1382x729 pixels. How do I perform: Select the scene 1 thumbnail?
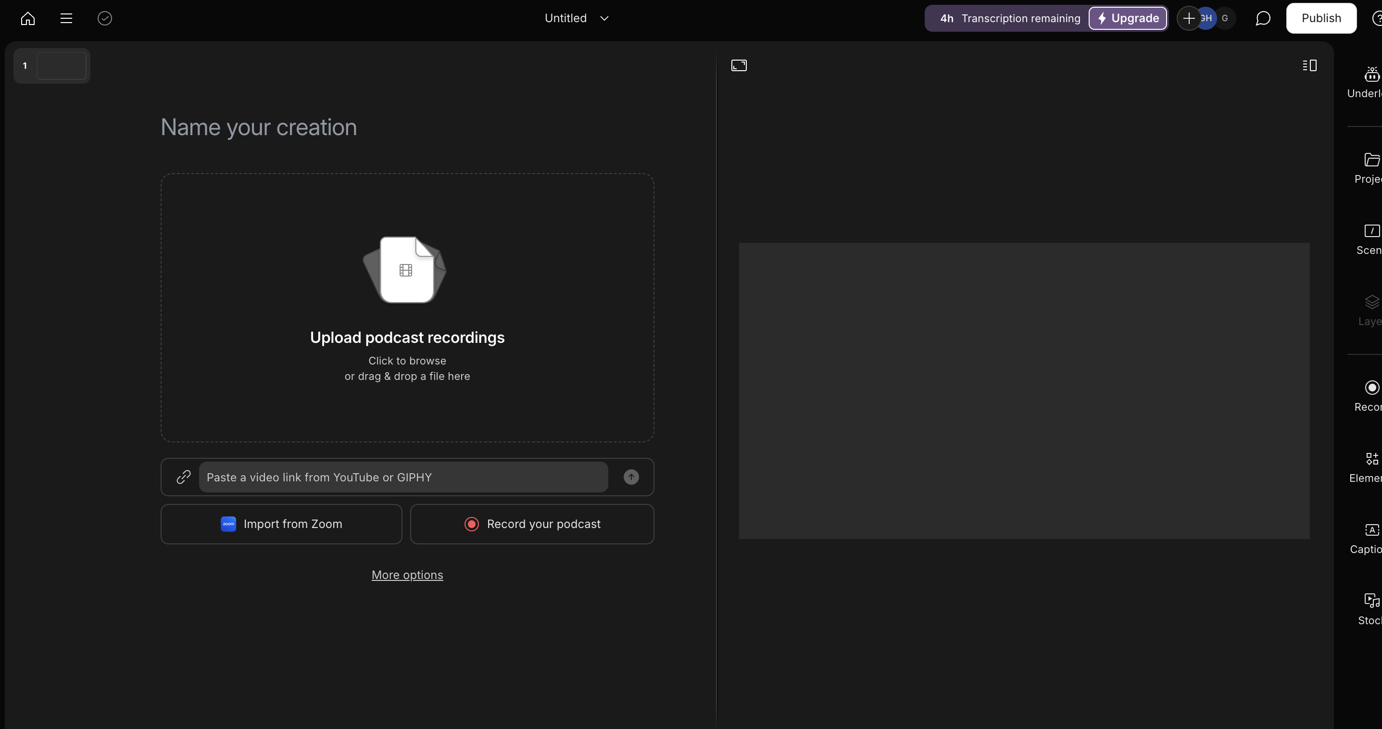click(x=61, y=65)
